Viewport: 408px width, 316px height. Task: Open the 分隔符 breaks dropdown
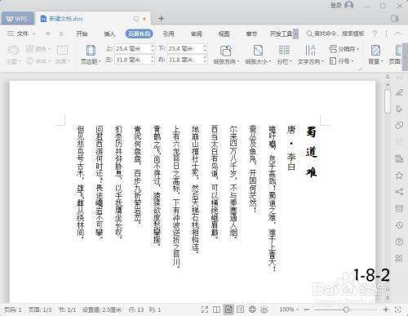click(344, 49)
